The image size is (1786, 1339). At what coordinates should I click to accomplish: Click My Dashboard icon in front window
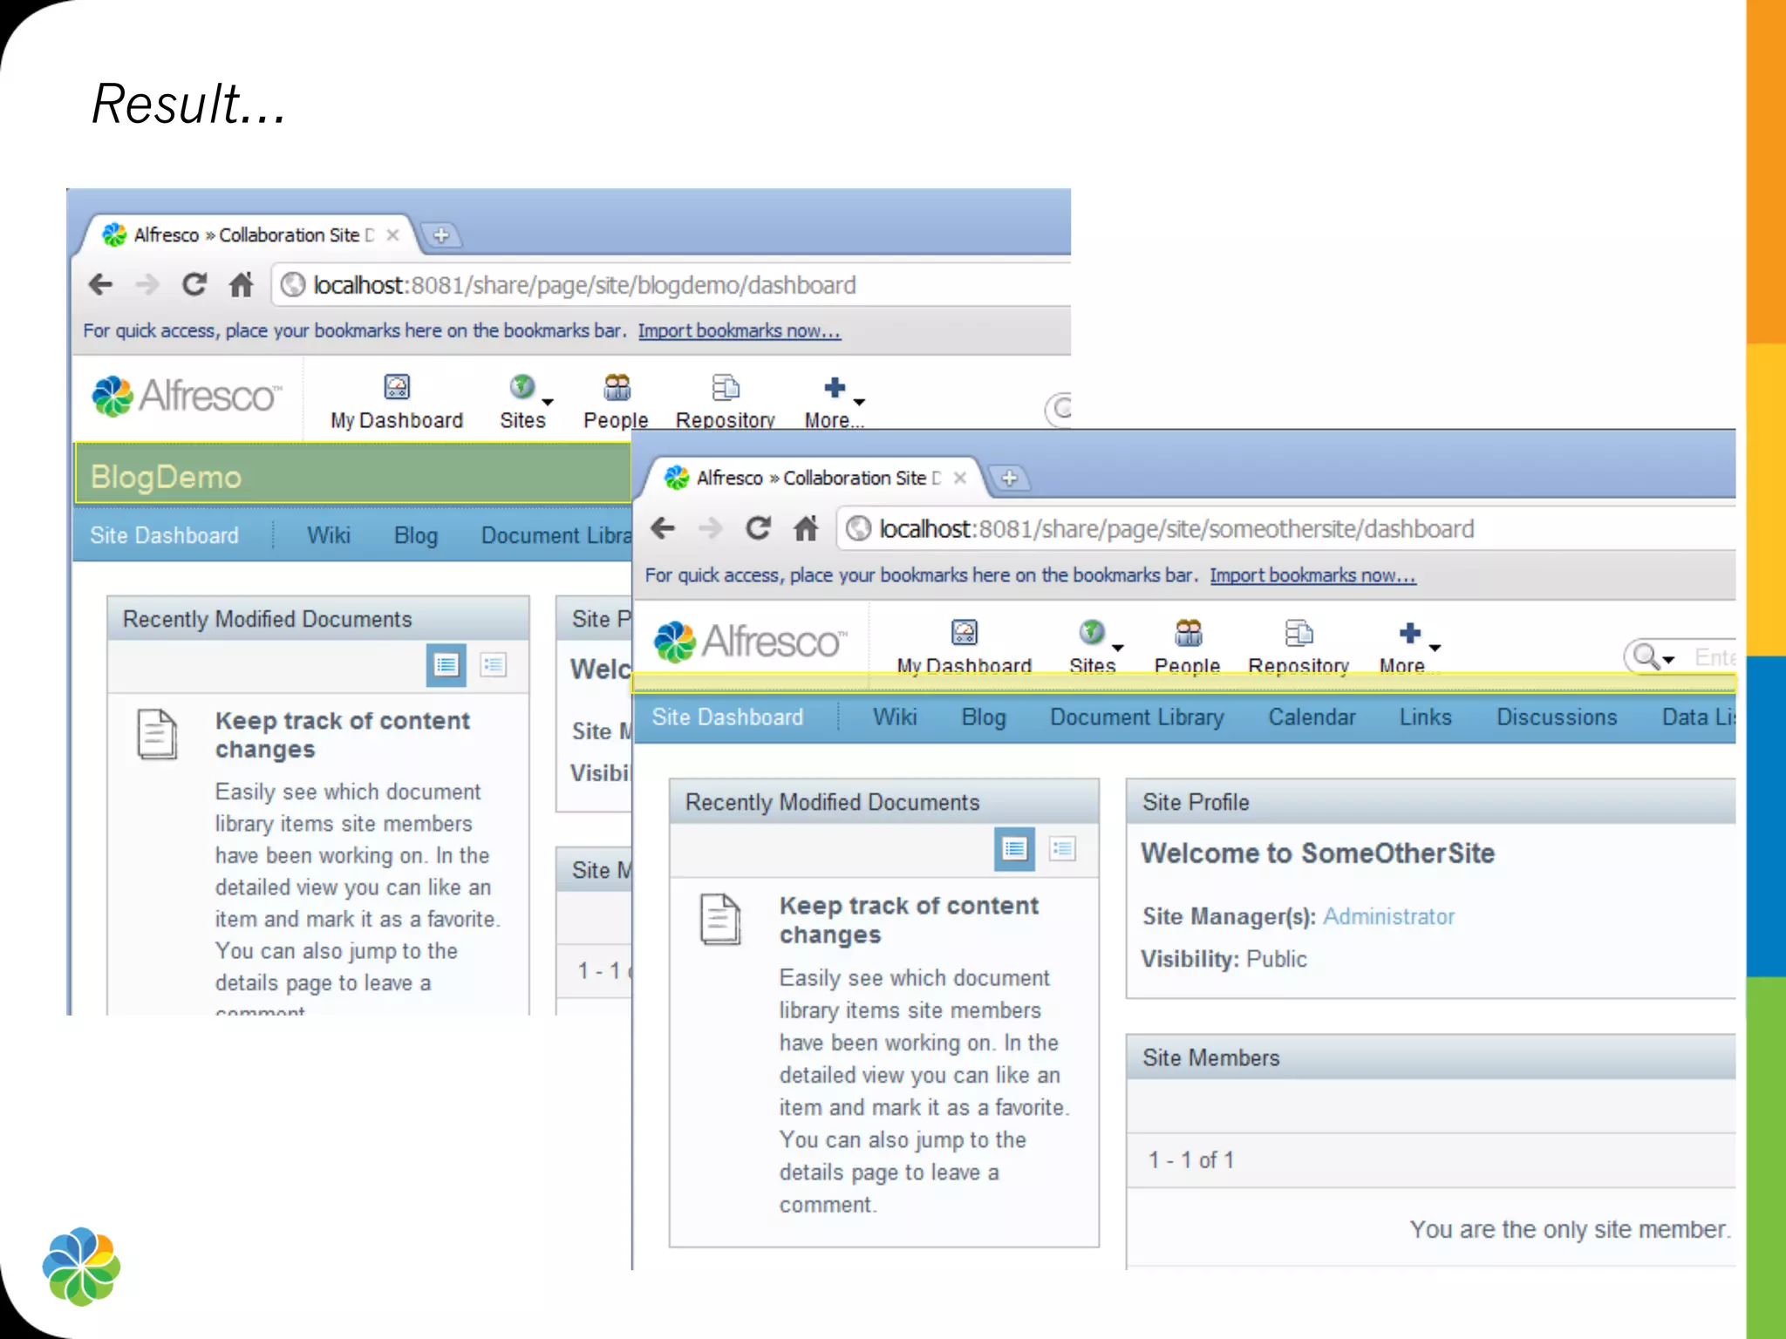coord(964,632)
